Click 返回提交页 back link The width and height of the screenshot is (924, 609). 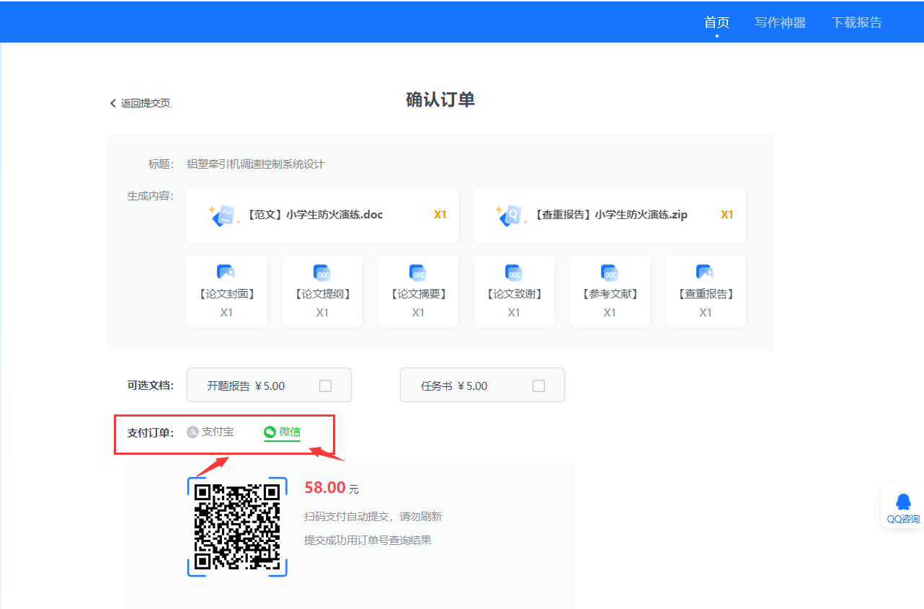click(145, 103)
